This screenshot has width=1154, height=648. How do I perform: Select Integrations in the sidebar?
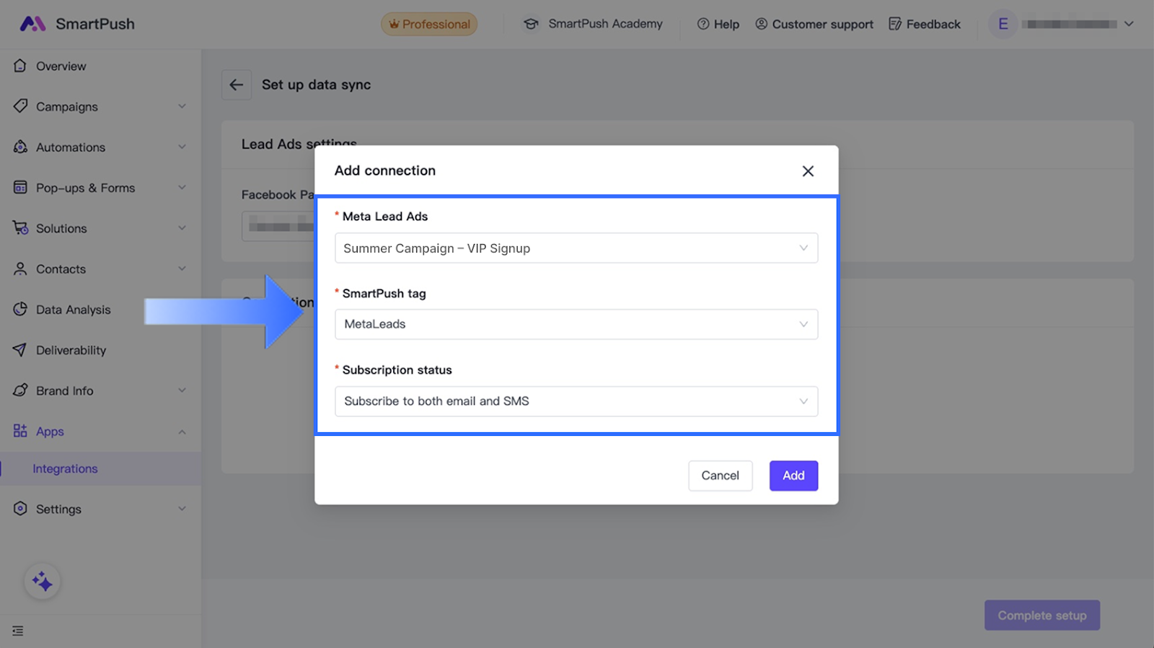[65, 469]
